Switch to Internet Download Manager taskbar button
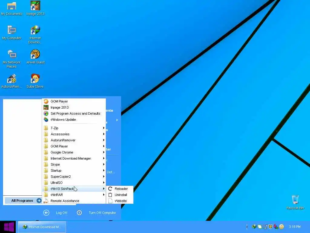Image resolution: width=310 pixels, height=233 pixels. pos(42,227)
